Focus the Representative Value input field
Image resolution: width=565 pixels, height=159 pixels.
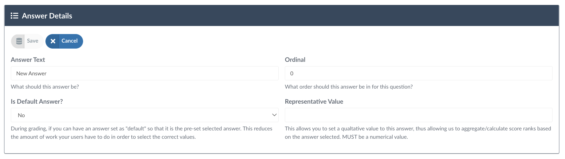tap(418, 115)
